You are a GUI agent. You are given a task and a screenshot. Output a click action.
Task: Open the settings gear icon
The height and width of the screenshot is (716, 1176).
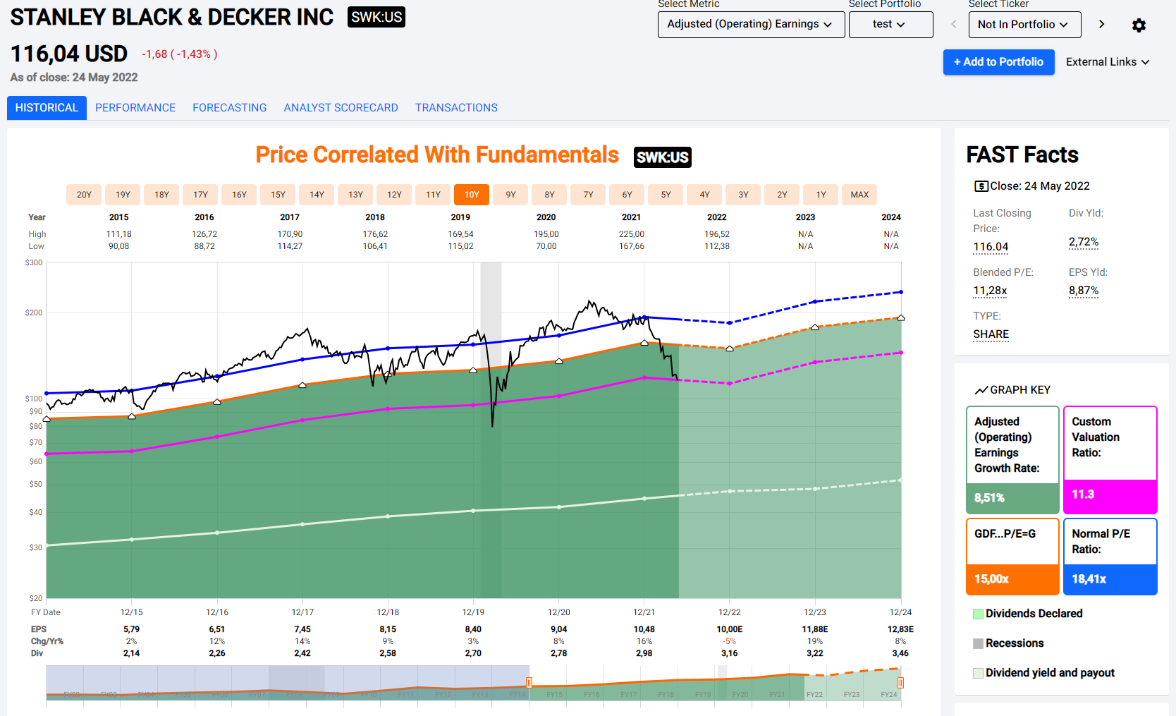point(1139,25)
